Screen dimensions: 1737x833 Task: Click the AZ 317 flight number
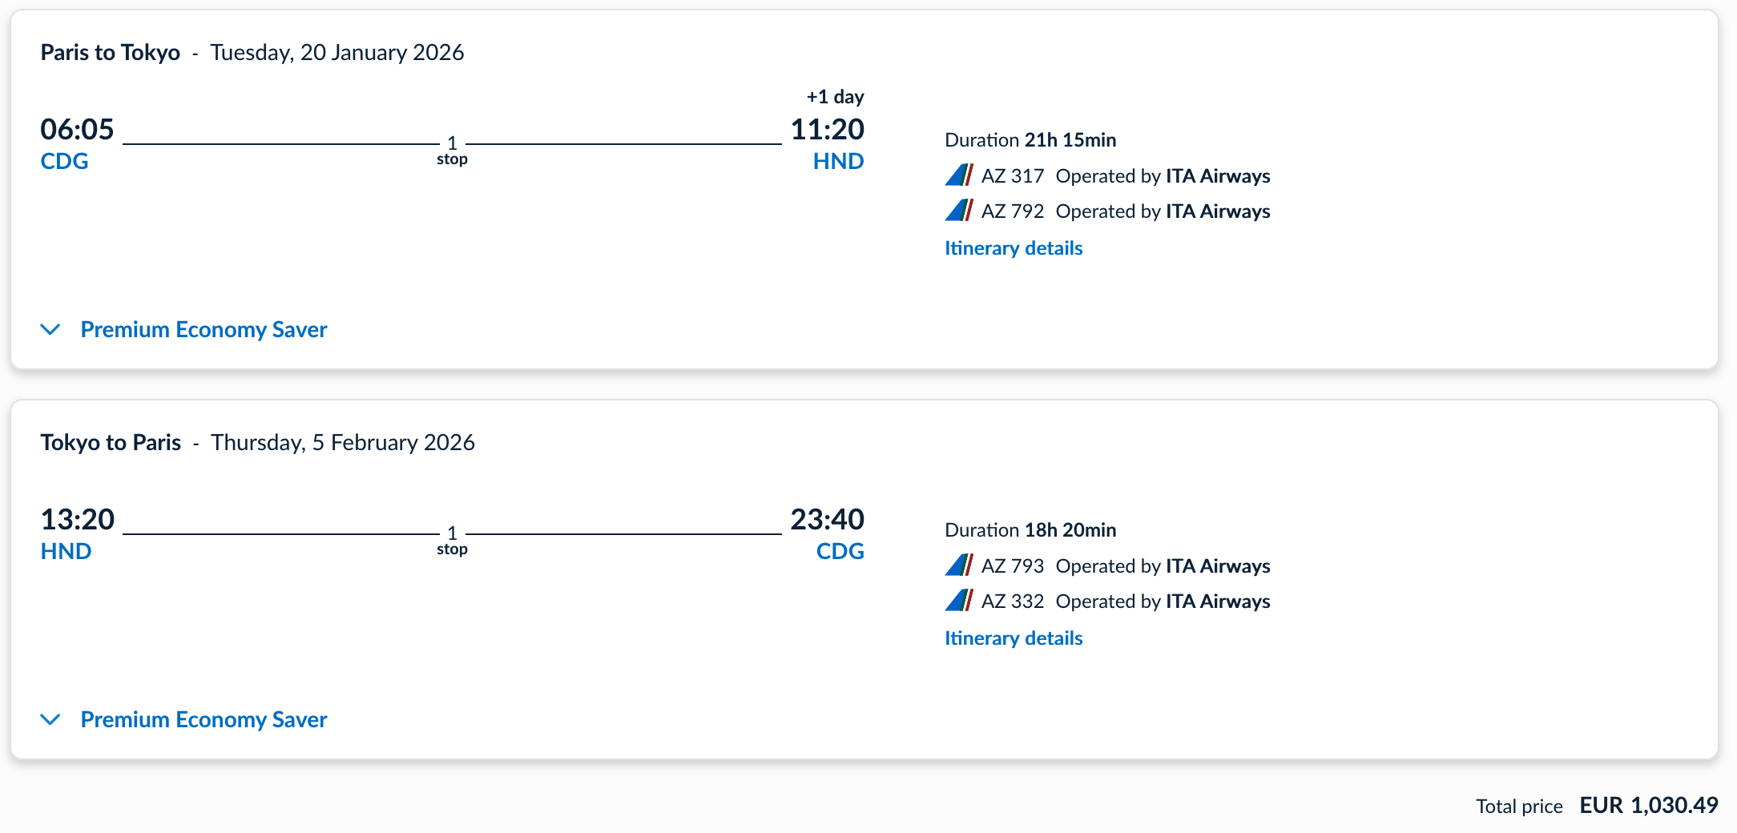coord(1012,176)
